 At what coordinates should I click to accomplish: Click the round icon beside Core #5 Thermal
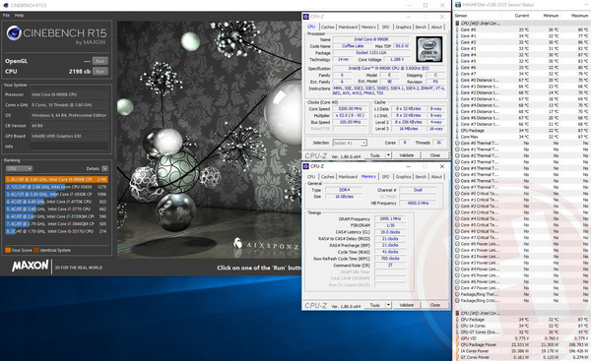click(x=458, y=175)
